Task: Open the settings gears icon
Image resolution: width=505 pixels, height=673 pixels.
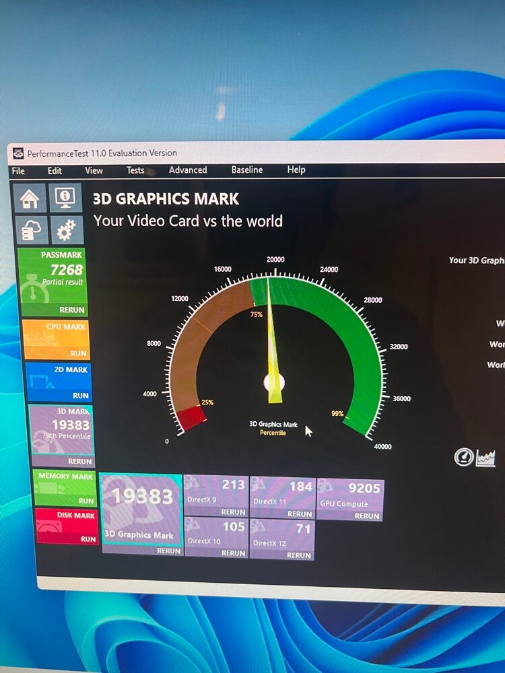Action: pyautogui.click(x=67, y=229)
